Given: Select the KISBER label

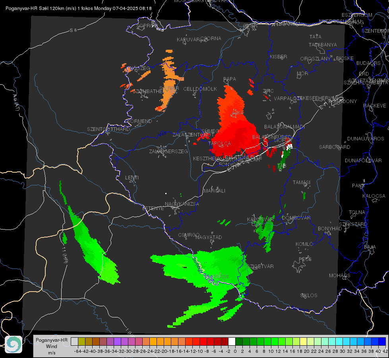Looking at the screenshot, I should [x=279, y=57].
